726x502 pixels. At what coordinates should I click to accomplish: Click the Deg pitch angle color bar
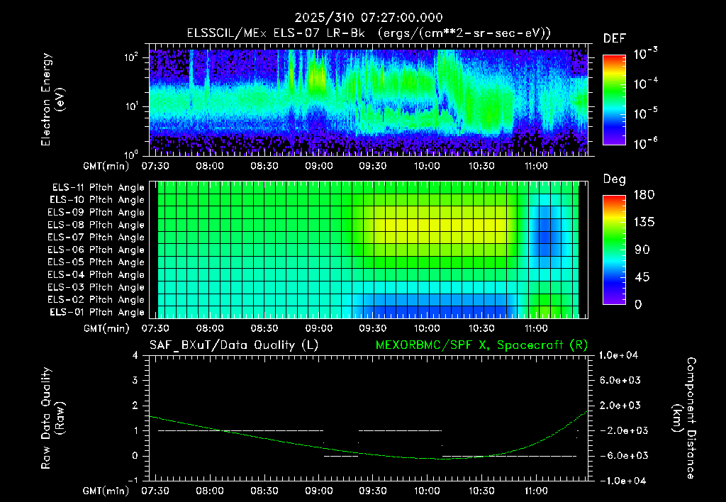click(x=614, y=250)
